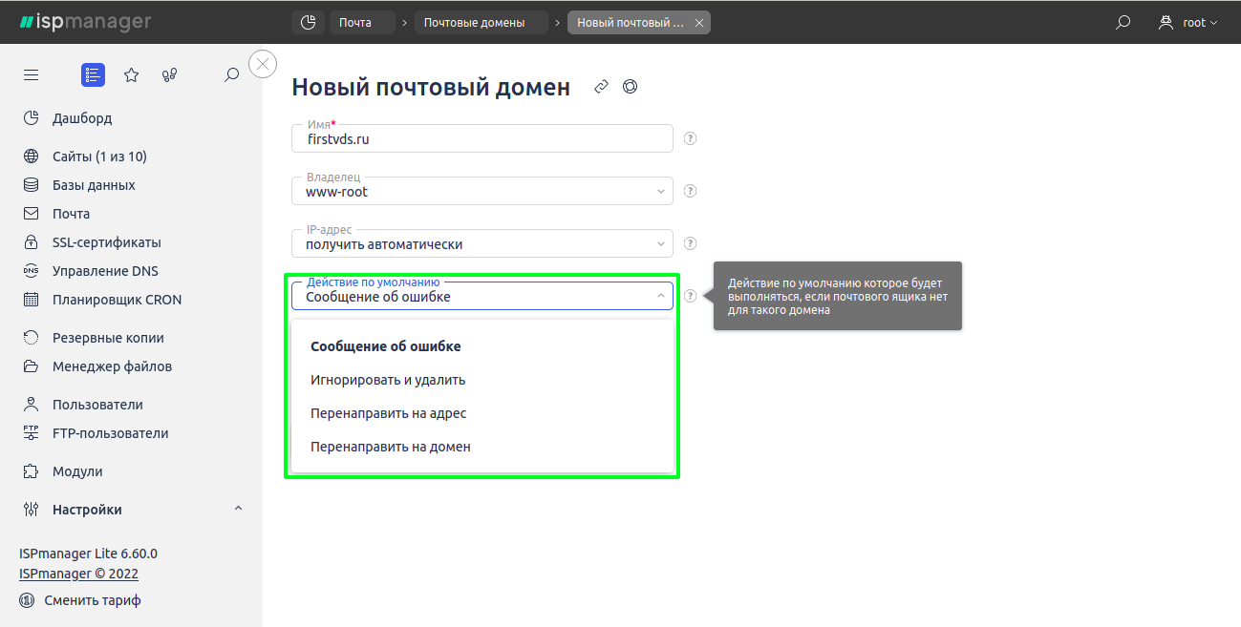This screenshot has width=1241, height=627.
Task: Collapse the Действие по умолчанию dropdown
Action: 482,296
